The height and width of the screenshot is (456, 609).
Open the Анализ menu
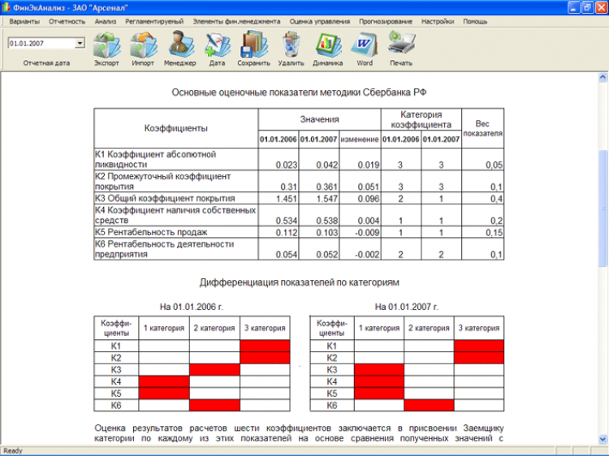(106, 22)
